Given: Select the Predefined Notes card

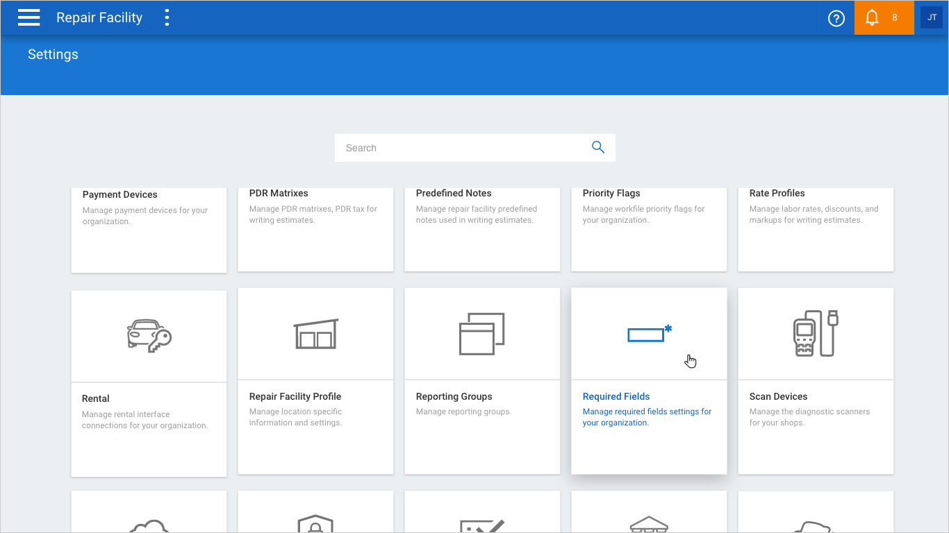Looking at the screenshot, I should 482,230.
